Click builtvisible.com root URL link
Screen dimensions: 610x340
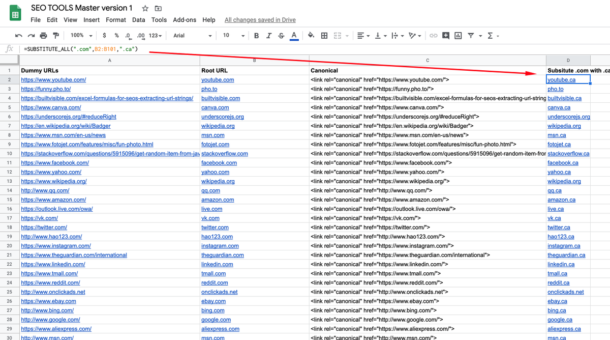[221, 98]
